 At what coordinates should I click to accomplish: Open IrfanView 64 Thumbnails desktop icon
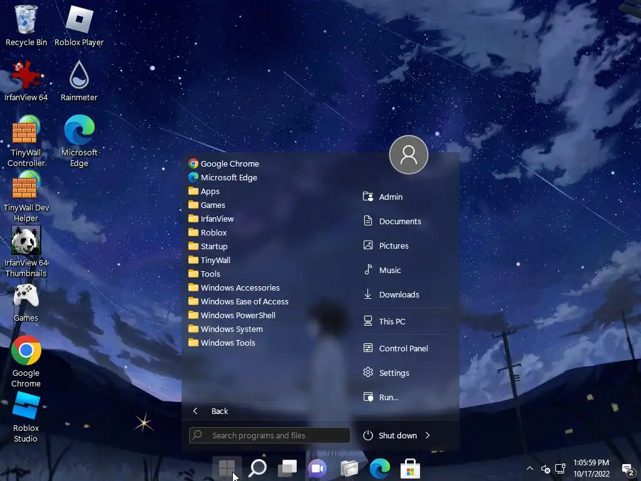pos(26,252)
